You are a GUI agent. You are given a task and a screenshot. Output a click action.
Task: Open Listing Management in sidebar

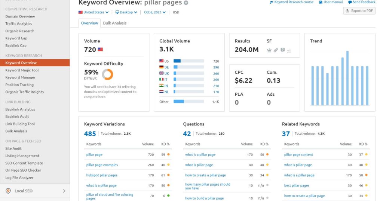point(22,156)
